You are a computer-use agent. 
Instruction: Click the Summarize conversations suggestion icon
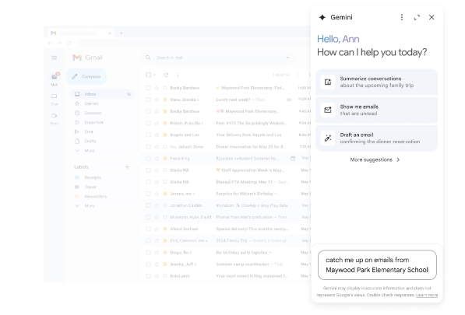coord(328,82)
